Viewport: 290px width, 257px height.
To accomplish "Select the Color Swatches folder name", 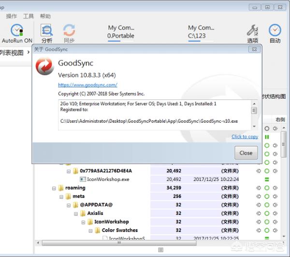I will [x=120, y=230].
